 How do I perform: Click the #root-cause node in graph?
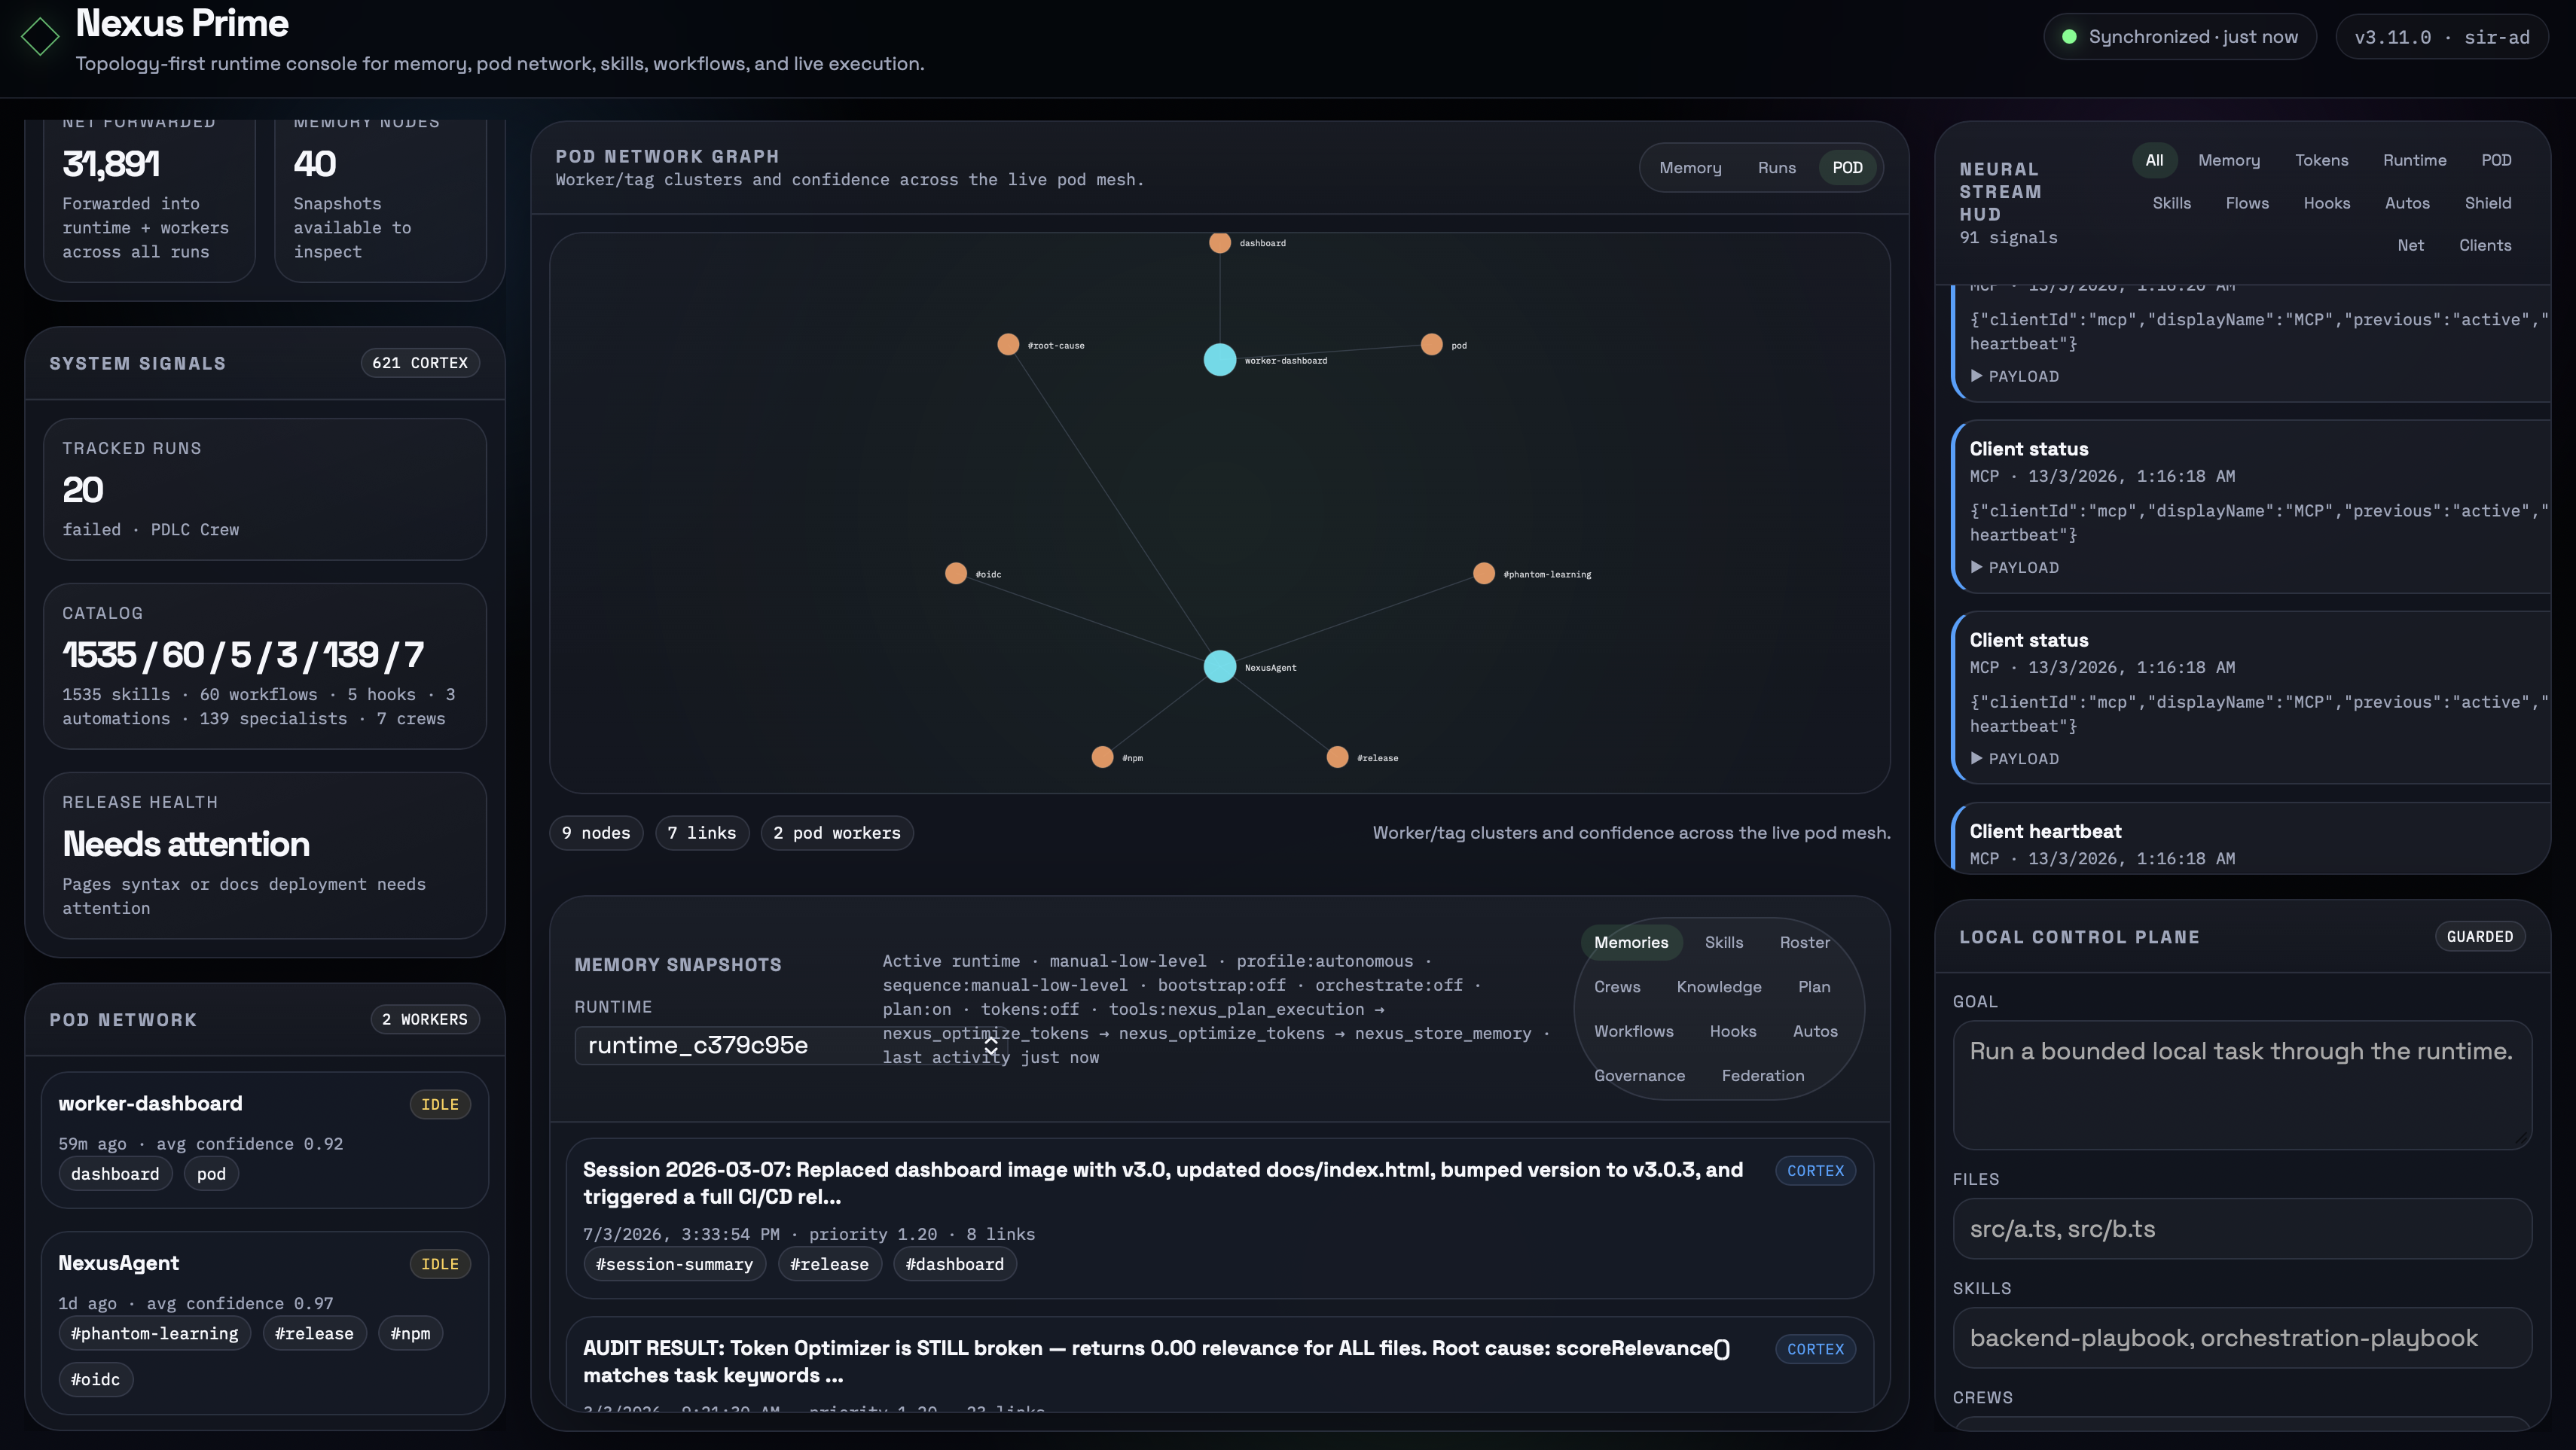coord(1008,345)
